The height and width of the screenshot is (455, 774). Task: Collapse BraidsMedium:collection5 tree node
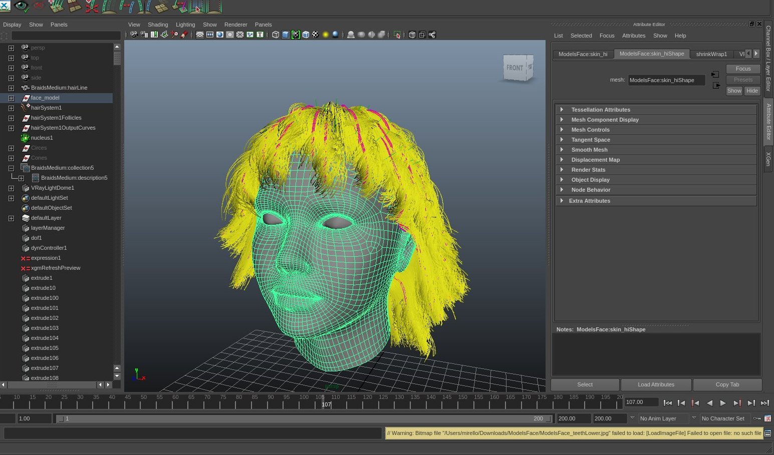point(11,168)
